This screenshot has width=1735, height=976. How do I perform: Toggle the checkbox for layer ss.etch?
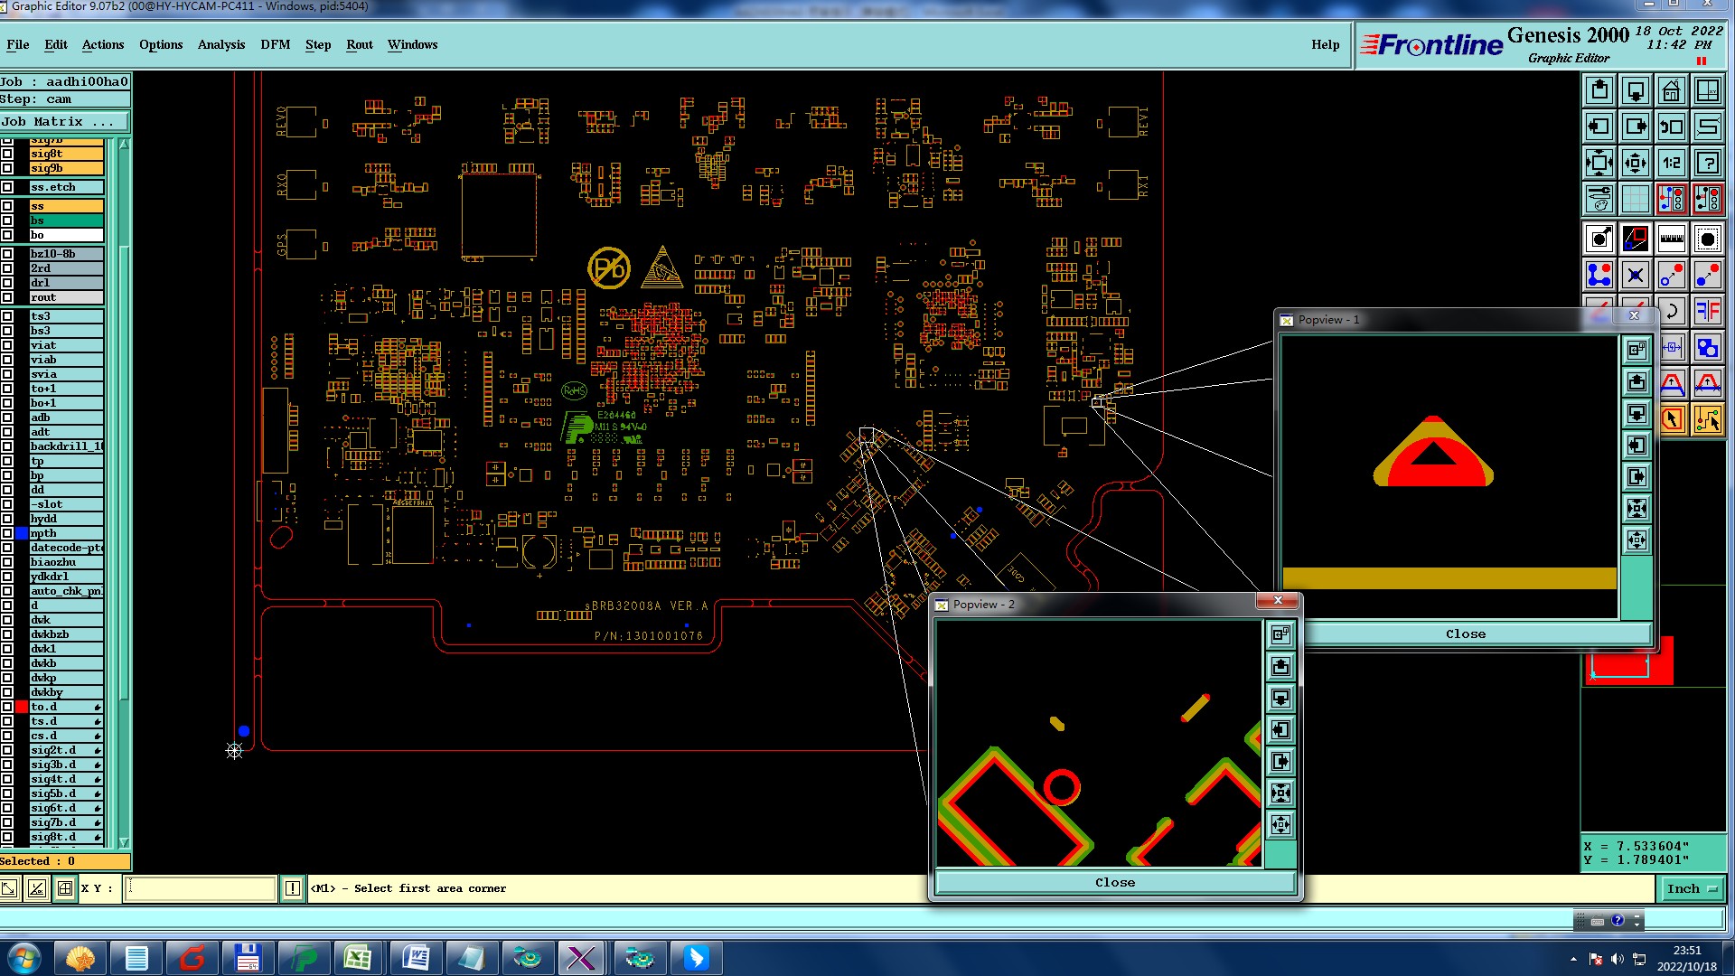click(7, 187)
